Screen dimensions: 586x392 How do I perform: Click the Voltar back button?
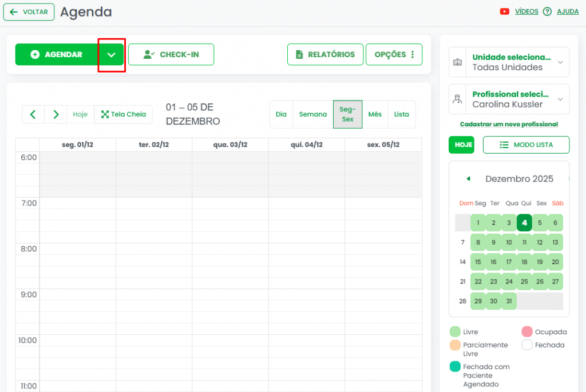[x=29, y=12]
